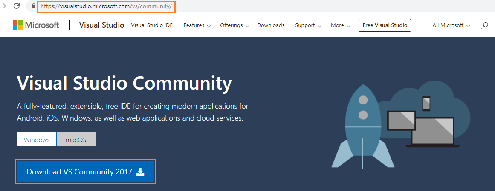Select the Windows platform tab

(37, 140)
